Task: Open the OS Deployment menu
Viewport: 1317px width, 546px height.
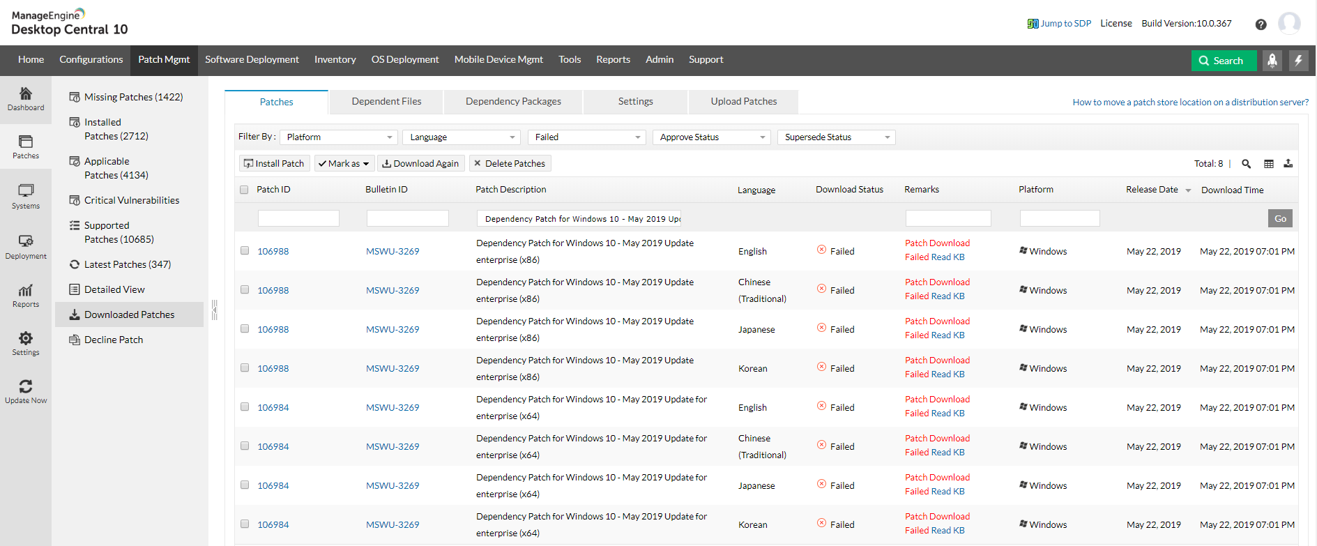Action: coord(405,60)
